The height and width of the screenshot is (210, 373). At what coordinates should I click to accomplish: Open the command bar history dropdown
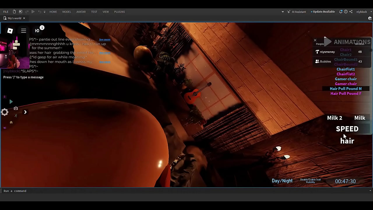pos(370,191)
